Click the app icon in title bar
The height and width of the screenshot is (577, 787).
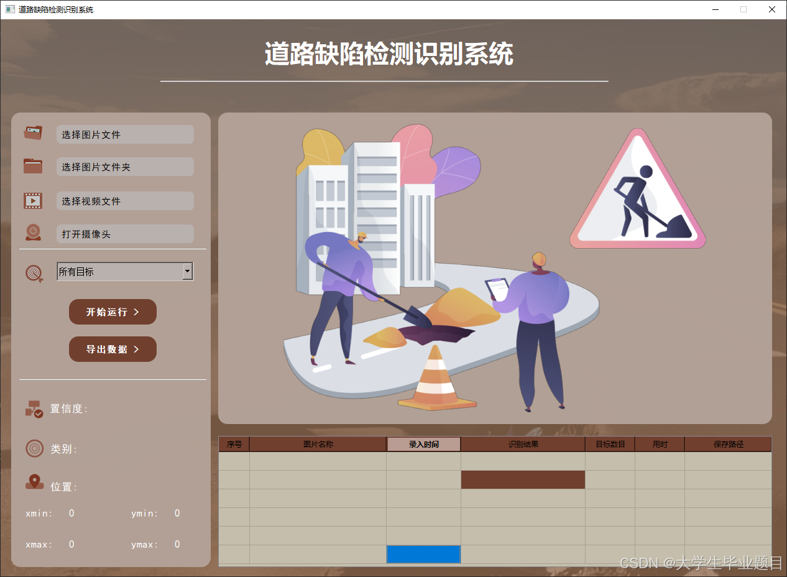10,9
